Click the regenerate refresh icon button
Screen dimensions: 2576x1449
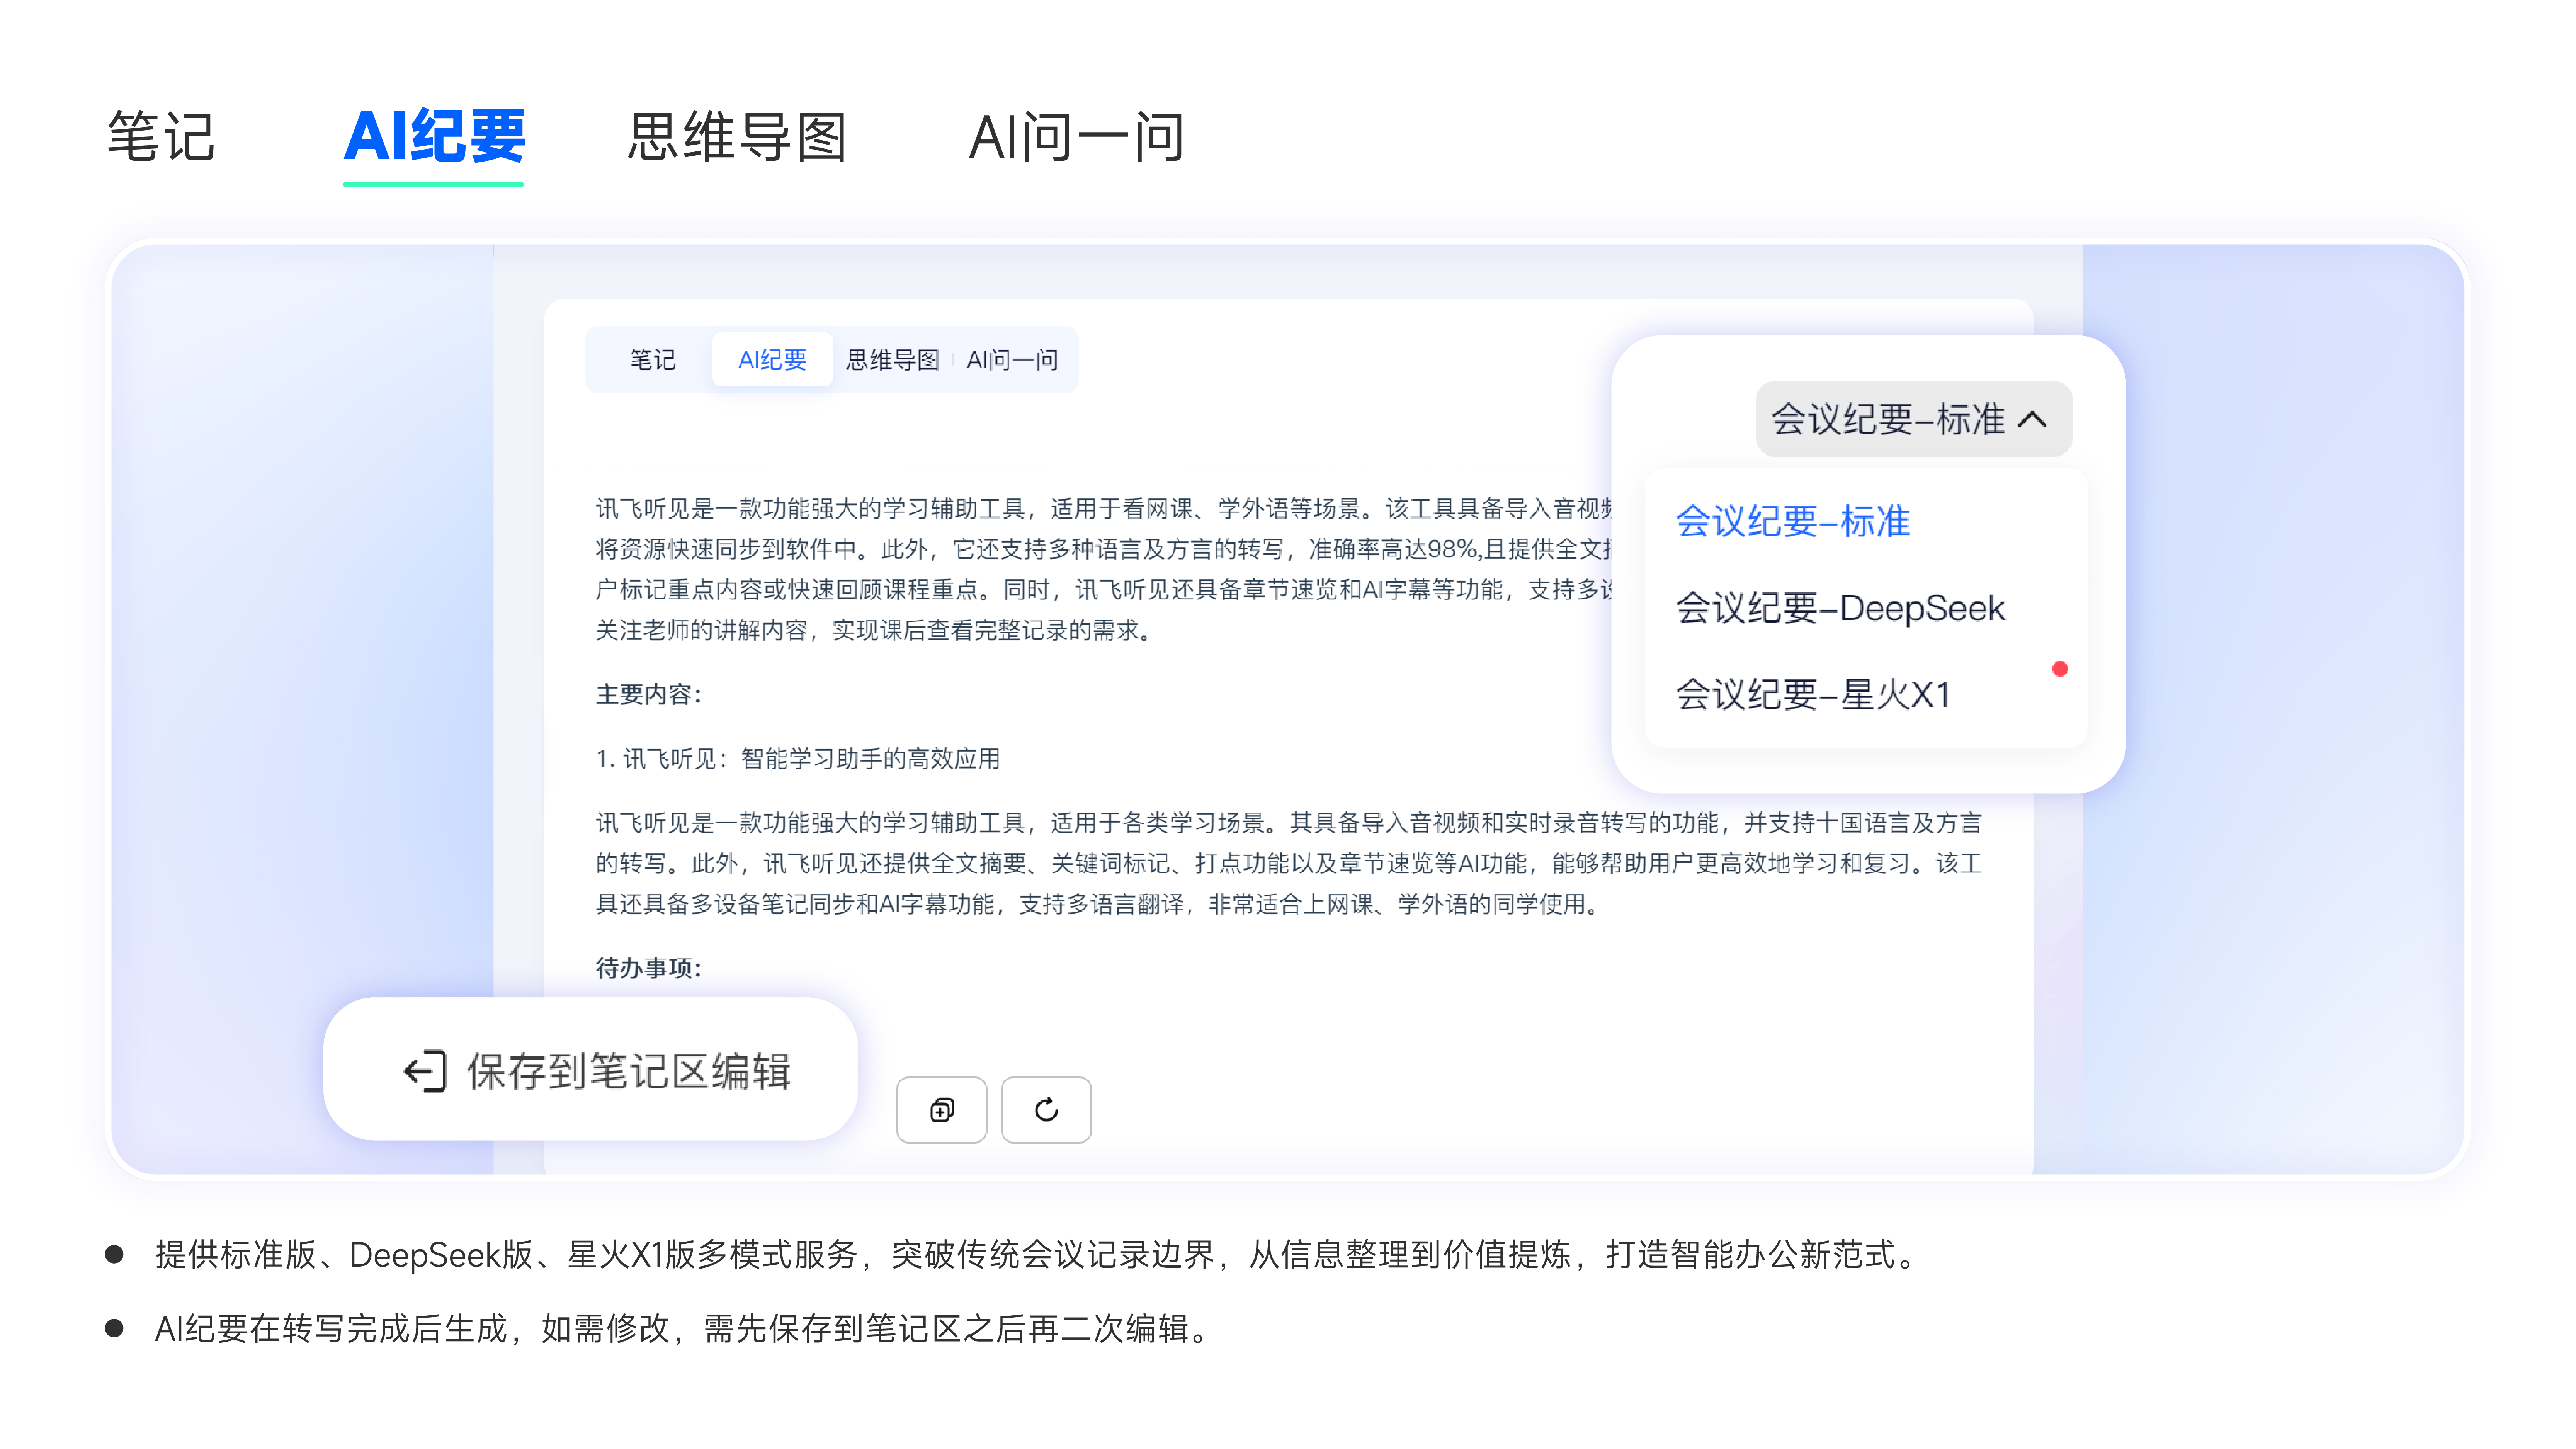point(1046,1110)
